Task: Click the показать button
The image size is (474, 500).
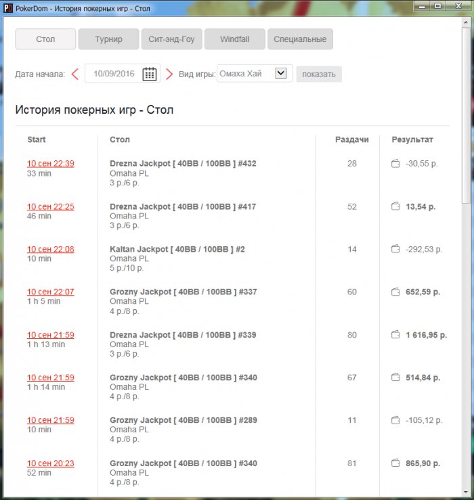Action: point(319,74)
